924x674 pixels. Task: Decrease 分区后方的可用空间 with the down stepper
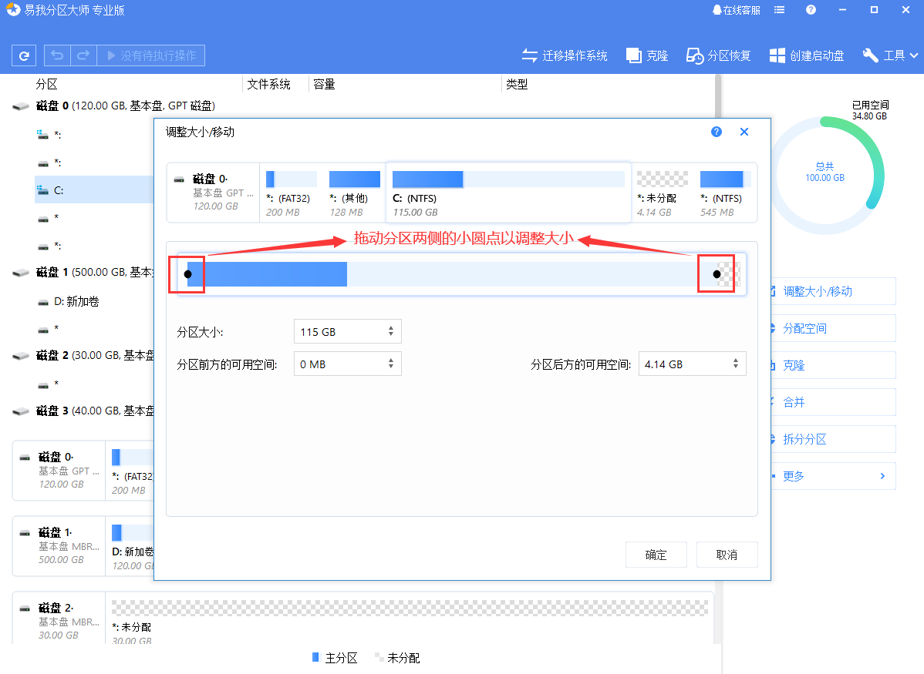click(x=737, y=368)
